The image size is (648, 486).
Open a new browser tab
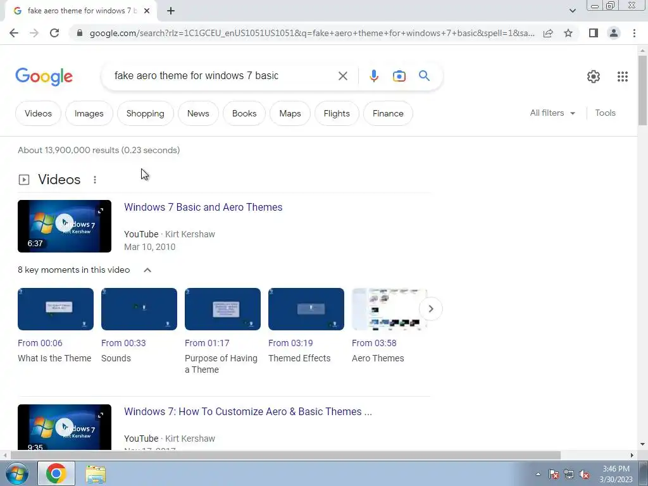[x=171, y=11]
